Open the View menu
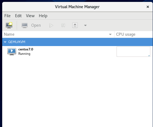The image size is (153, 127). tap(30, 16)
